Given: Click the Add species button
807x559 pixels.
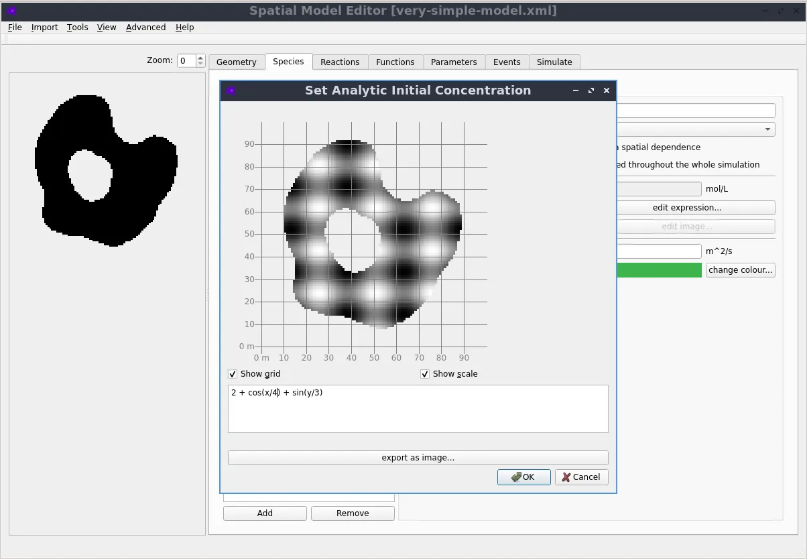Looking at the screenshot, I should click(x=265, y=513).
